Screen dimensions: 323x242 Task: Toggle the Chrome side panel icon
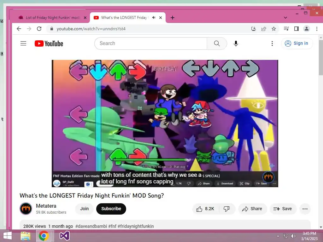tap(297, 29)
